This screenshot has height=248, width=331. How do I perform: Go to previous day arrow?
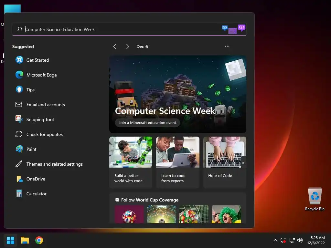(x=115, y=46)
